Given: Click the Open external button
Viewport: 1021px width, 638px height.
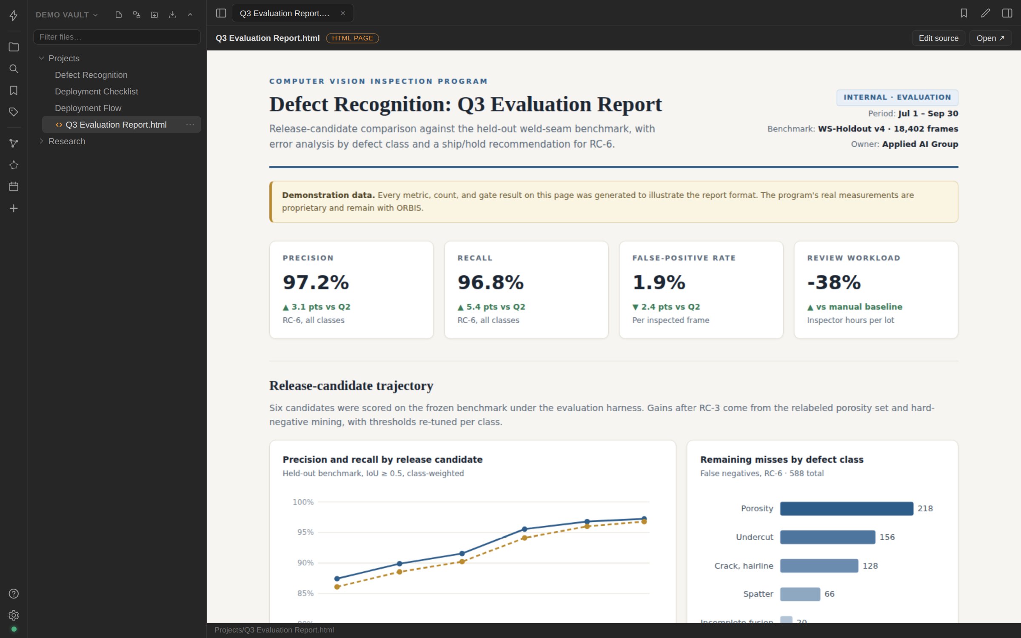Looking at the screenshot, I should pos(990,38).
